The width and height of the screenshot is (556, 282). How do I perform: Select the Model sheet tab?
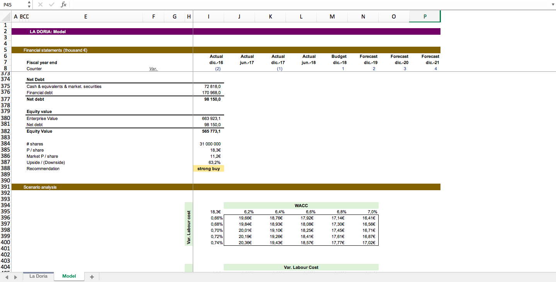click(69, 276)
